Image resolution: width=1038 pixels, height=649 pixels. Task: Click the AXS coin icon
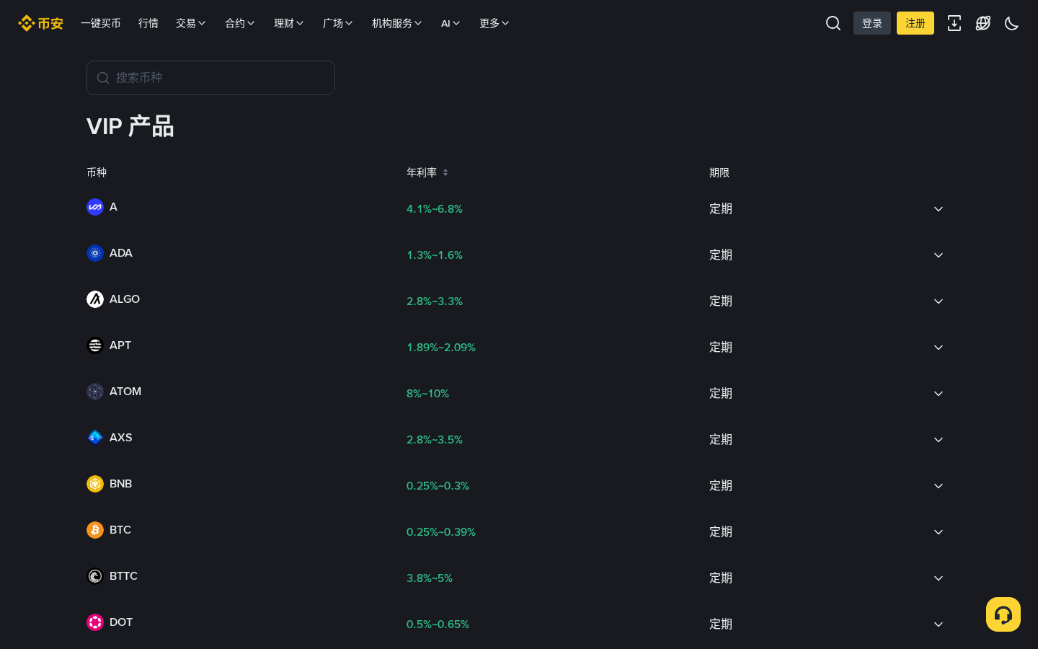coord(95,438)
